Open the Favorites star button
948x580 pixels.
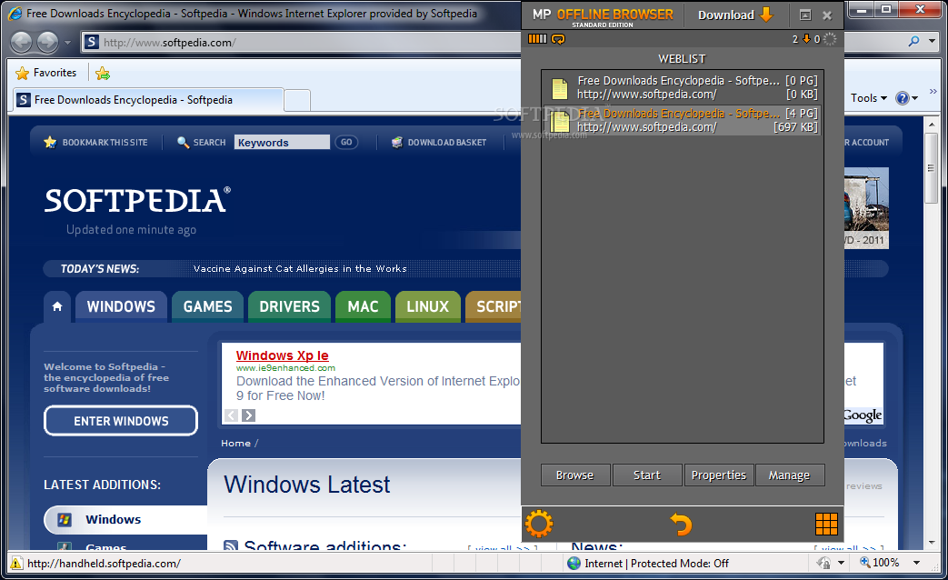coord(46,73)
